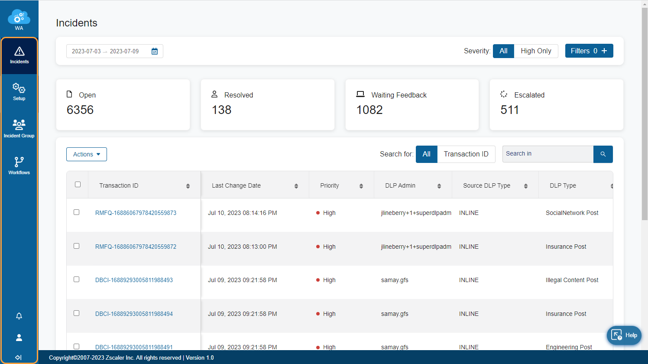
Task: Check the select-all header checkbox
Action: (78, 185)
